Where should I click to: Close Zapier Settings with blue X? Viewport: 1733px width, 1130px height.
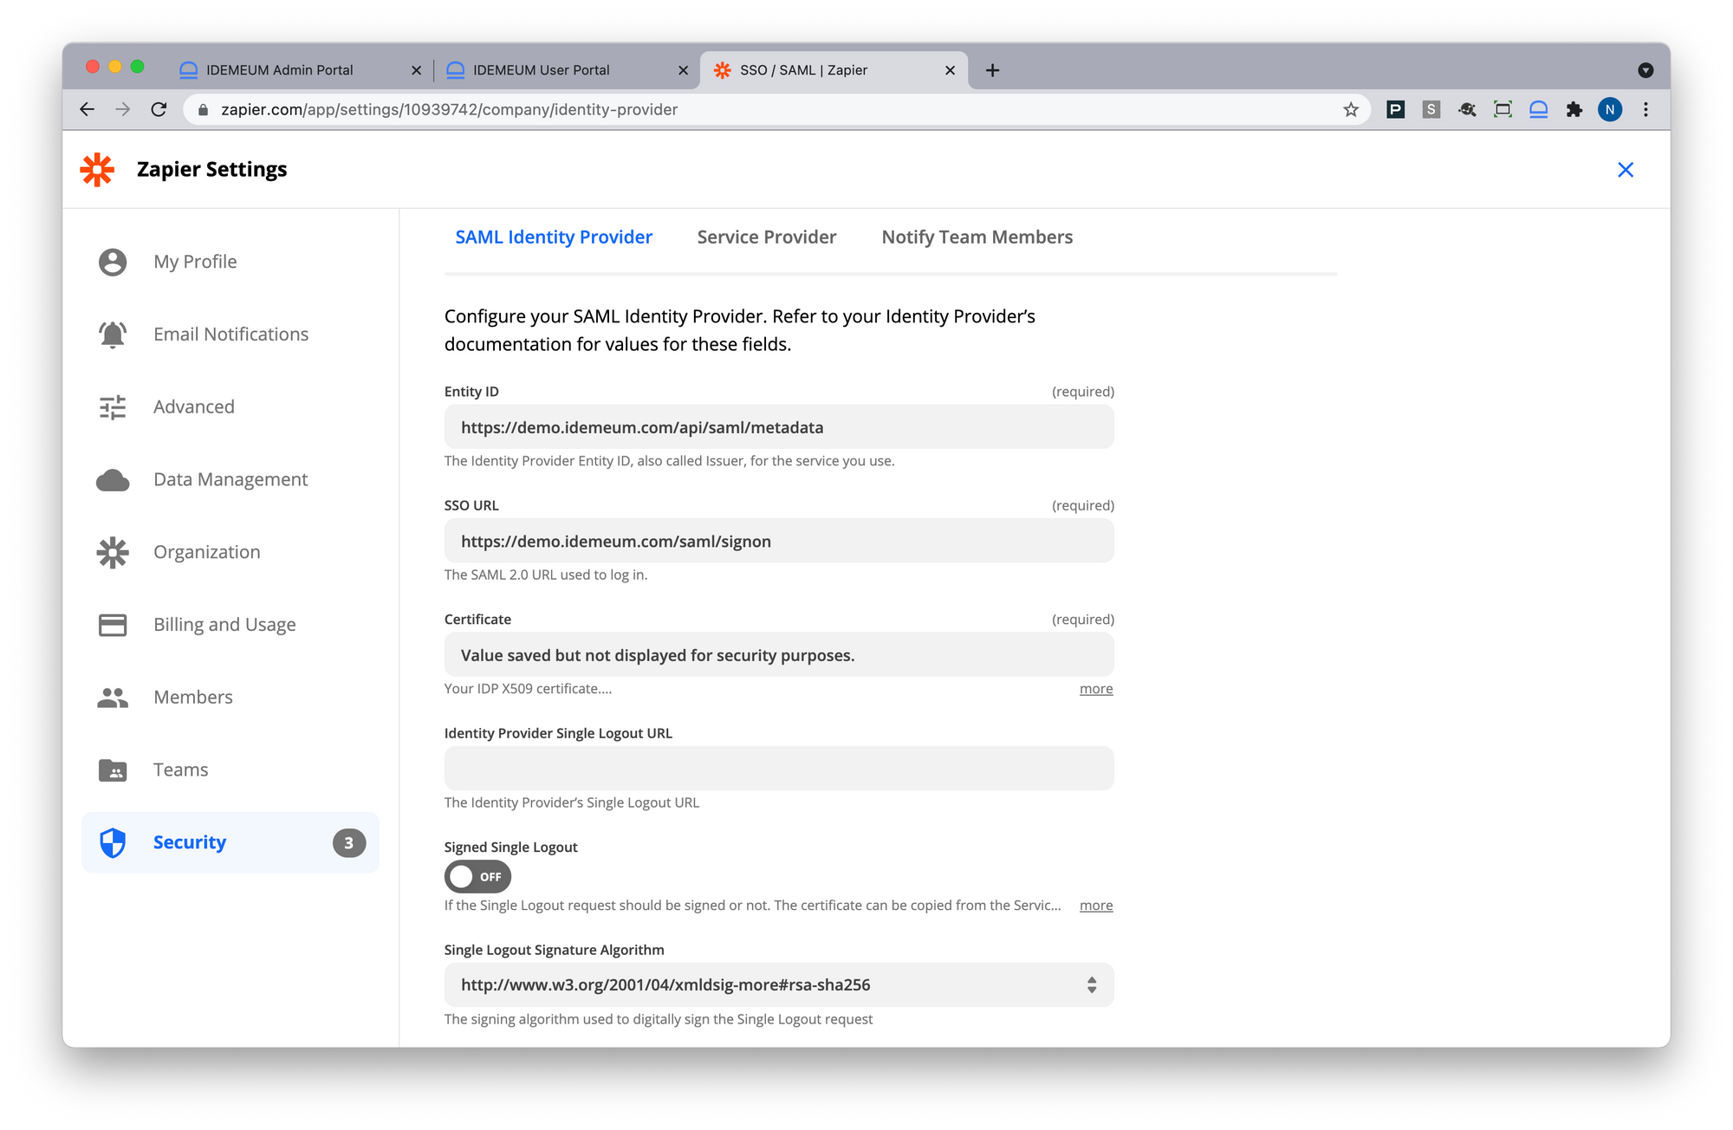click(1625, 170)
